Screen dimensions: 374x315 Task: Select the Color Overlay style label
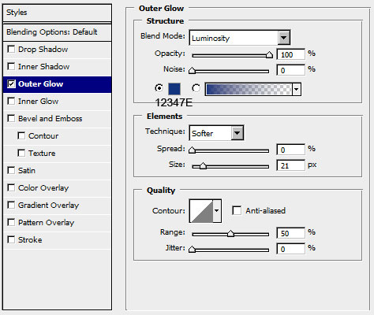tap(43, 187)
